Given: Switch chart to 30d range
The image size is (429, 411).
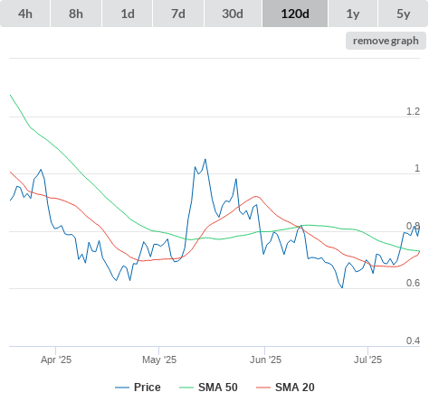Looking at the screenshot, I should click(233, 14).
